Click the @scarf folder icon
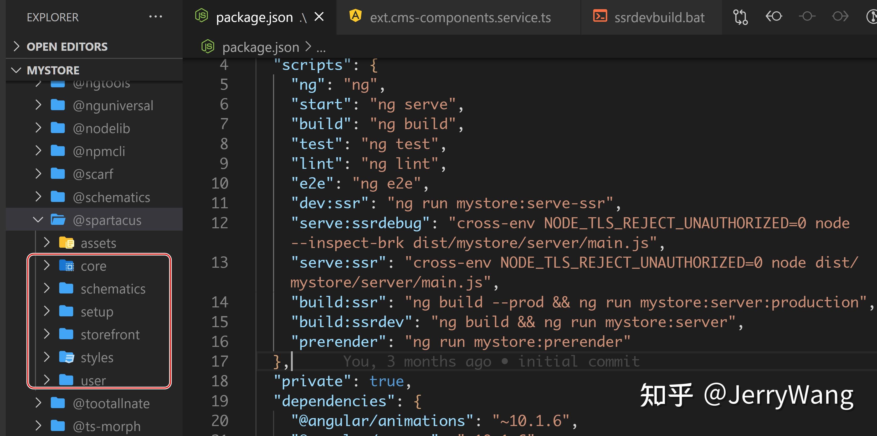 coord(58,173)
